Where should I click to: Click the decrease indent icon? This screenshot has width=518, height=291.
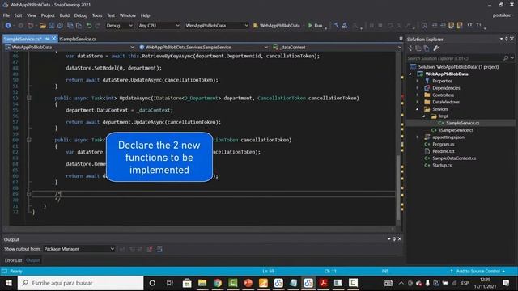tap(435, 26)
